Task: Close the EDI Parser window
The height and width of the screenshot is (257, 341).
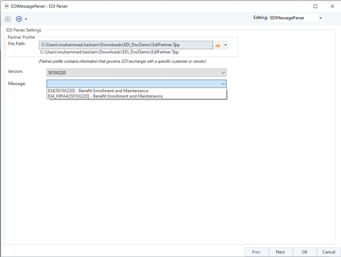Action: click(332, 6)
